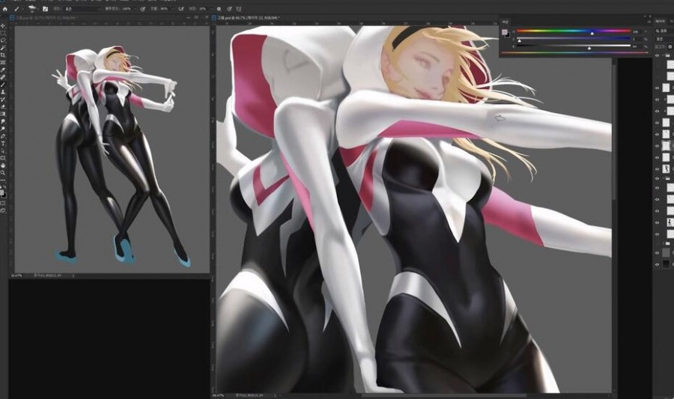
Task: Select the Frame tool
Action: (x=3, y=62)
